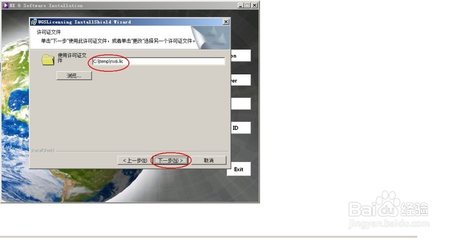
Task: Click the 下一步(N) next button
Action: [x=171, y=160]
